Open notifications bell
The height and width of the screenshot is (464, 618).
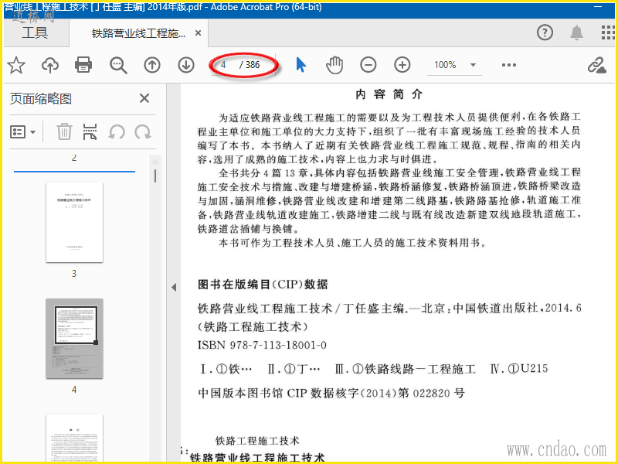pyautogui.click(x=576, y=32)
